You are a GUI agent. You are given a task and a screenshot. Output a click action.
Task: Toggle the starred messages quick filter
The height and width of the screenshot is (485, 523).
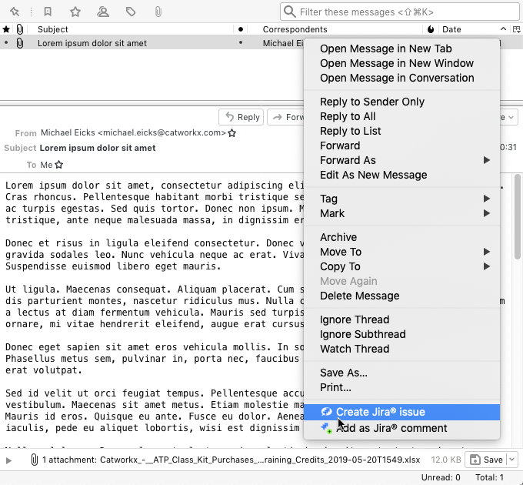tap(75, 12)
